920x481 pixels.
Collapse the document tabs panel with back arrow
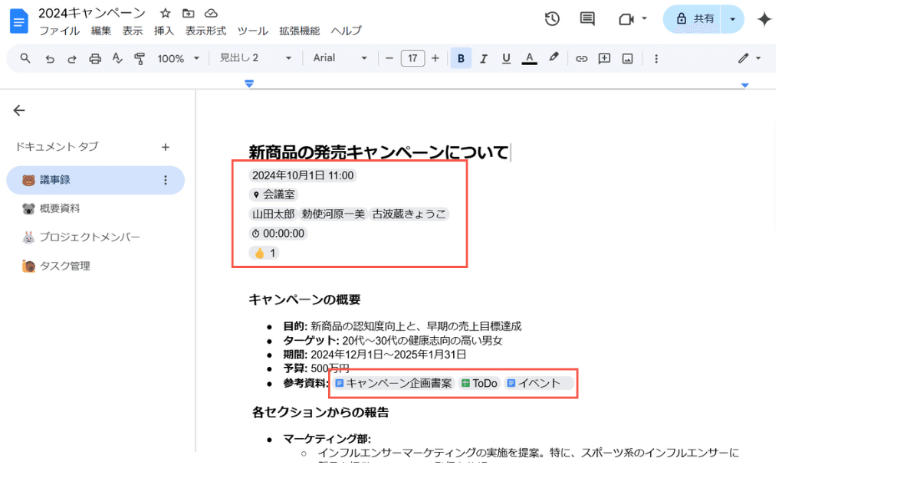pos(19,110)
